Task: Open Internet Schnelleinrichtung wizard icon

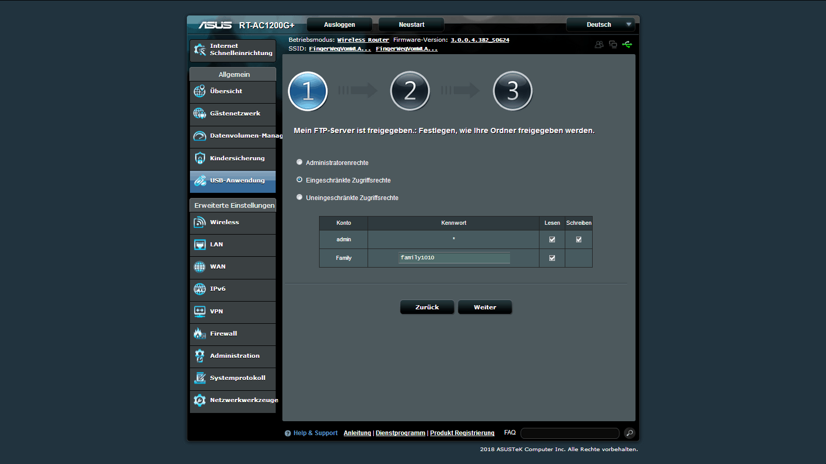Action: click(200, 49)
